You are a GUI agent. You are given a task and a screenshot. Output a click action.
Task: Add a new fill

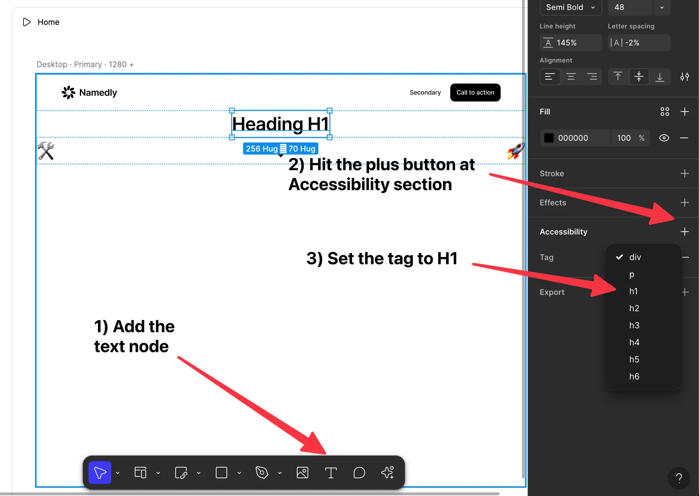(x=685, y=112)
